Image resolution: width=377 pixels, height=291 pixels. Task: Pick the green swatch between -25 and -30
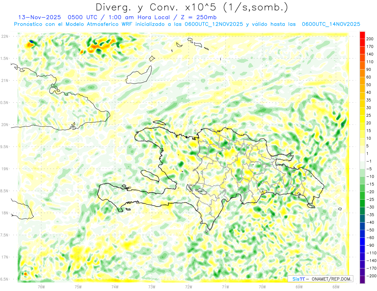click(363, 203)
